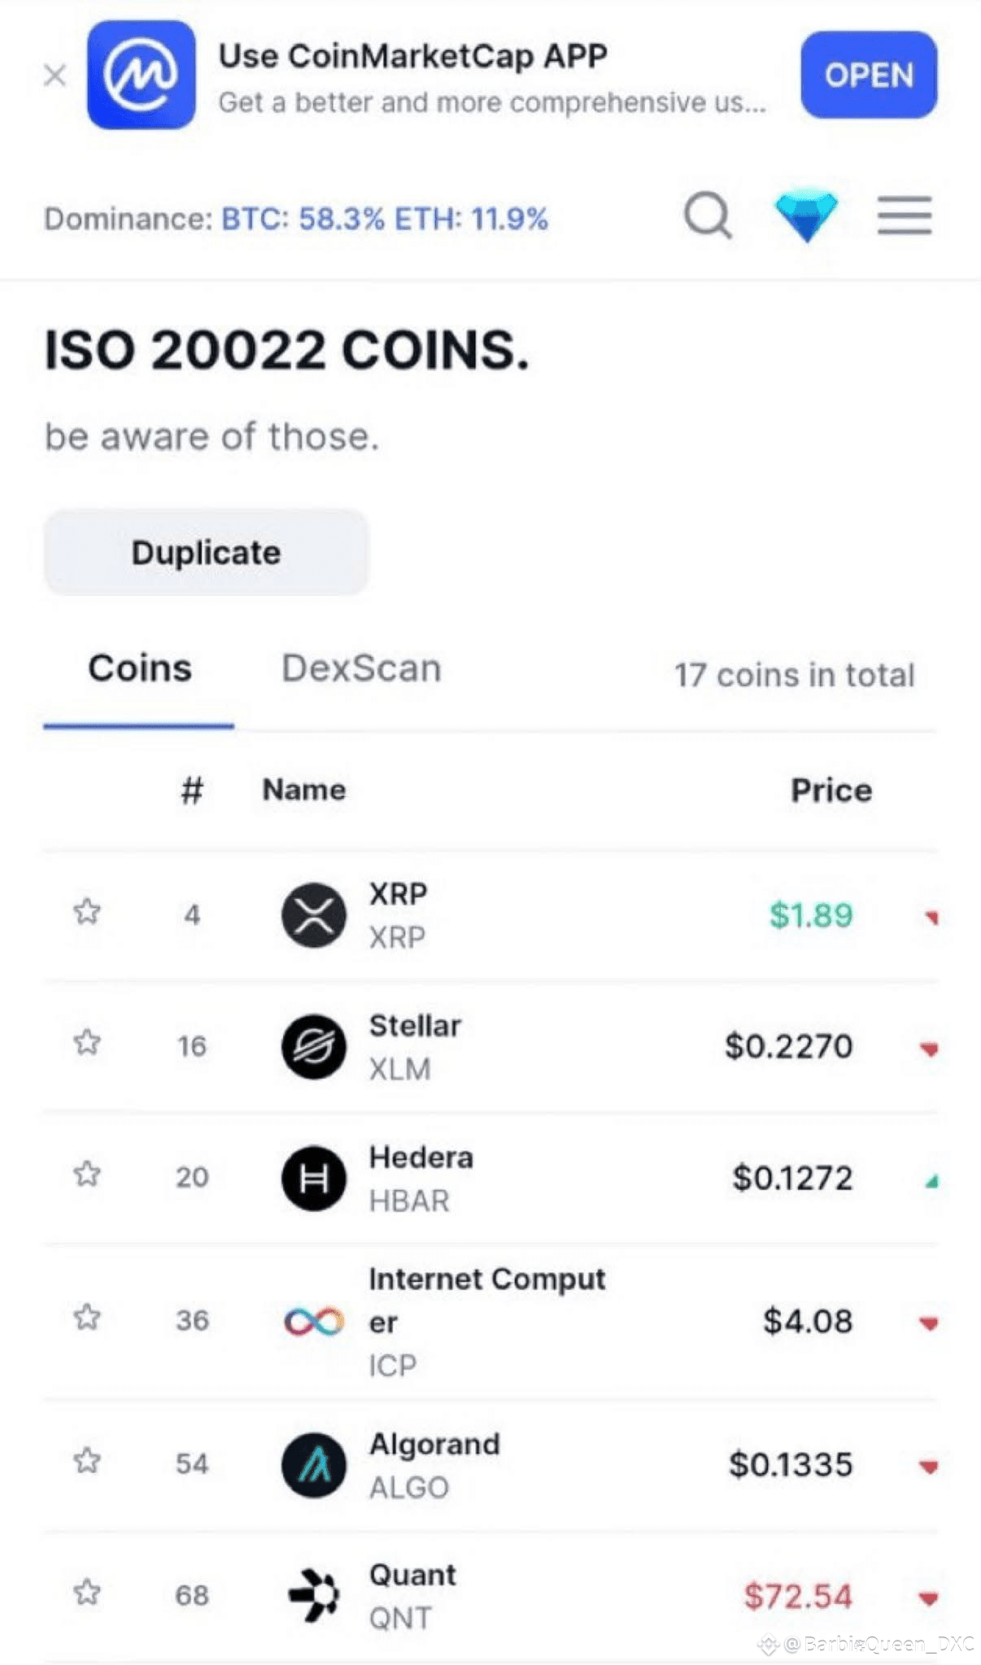Open the hamburger menu
The image size is (981, 1665).
point(904,216)
